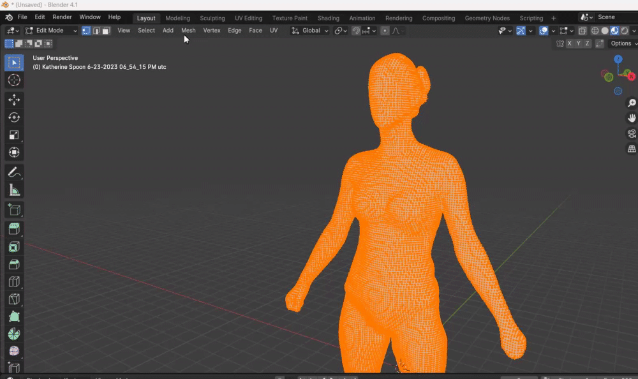Open the Vertex menu
Viewport: 638px width, 379px height.
[x=212, y=31]
